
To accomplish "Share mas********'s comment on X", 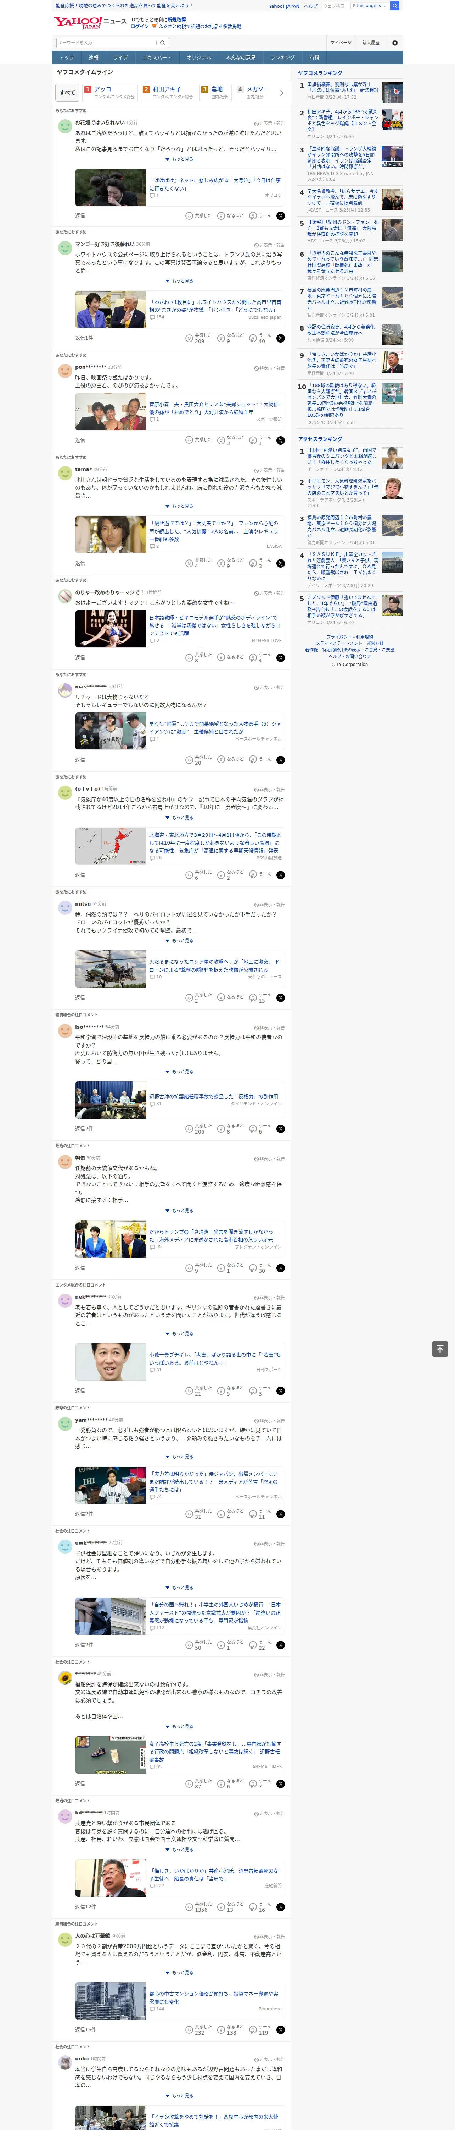I will (281, 760).
